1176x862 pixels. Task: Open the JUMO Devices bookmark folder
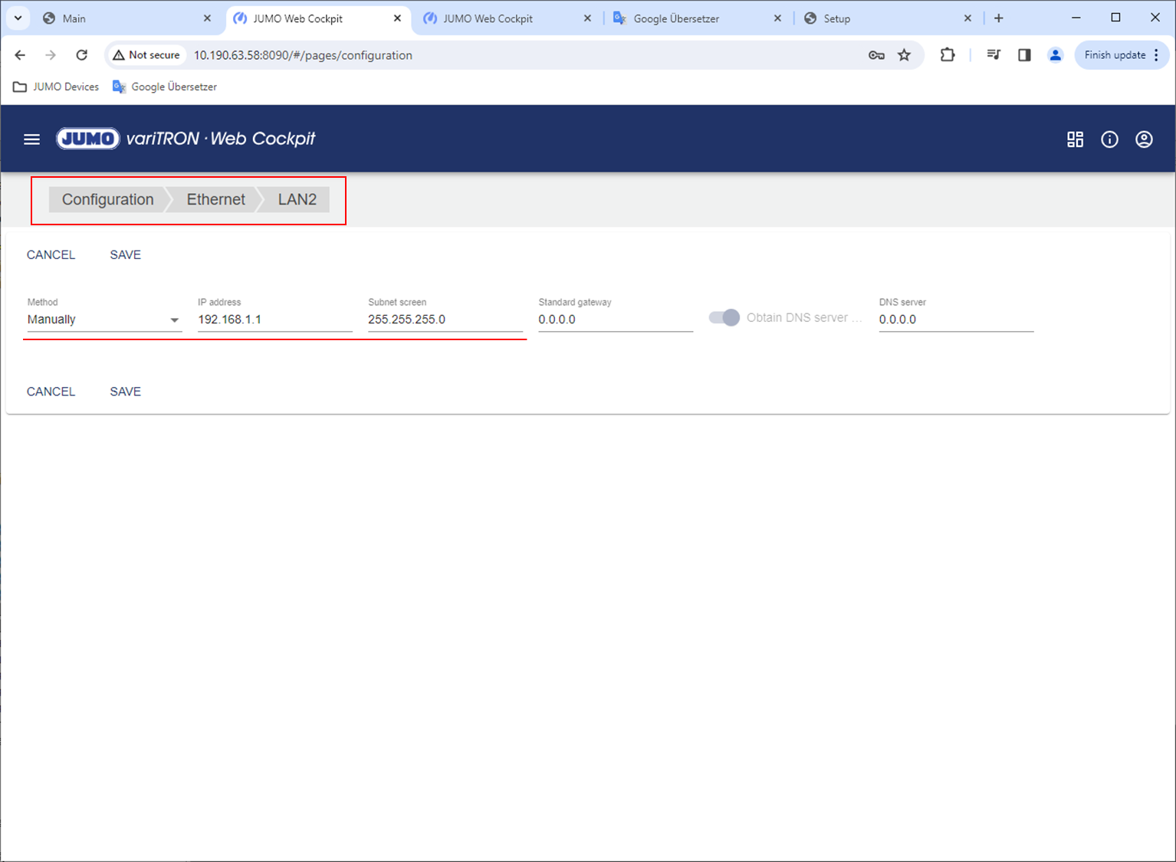pyautogui.click(x=57, y=87)
